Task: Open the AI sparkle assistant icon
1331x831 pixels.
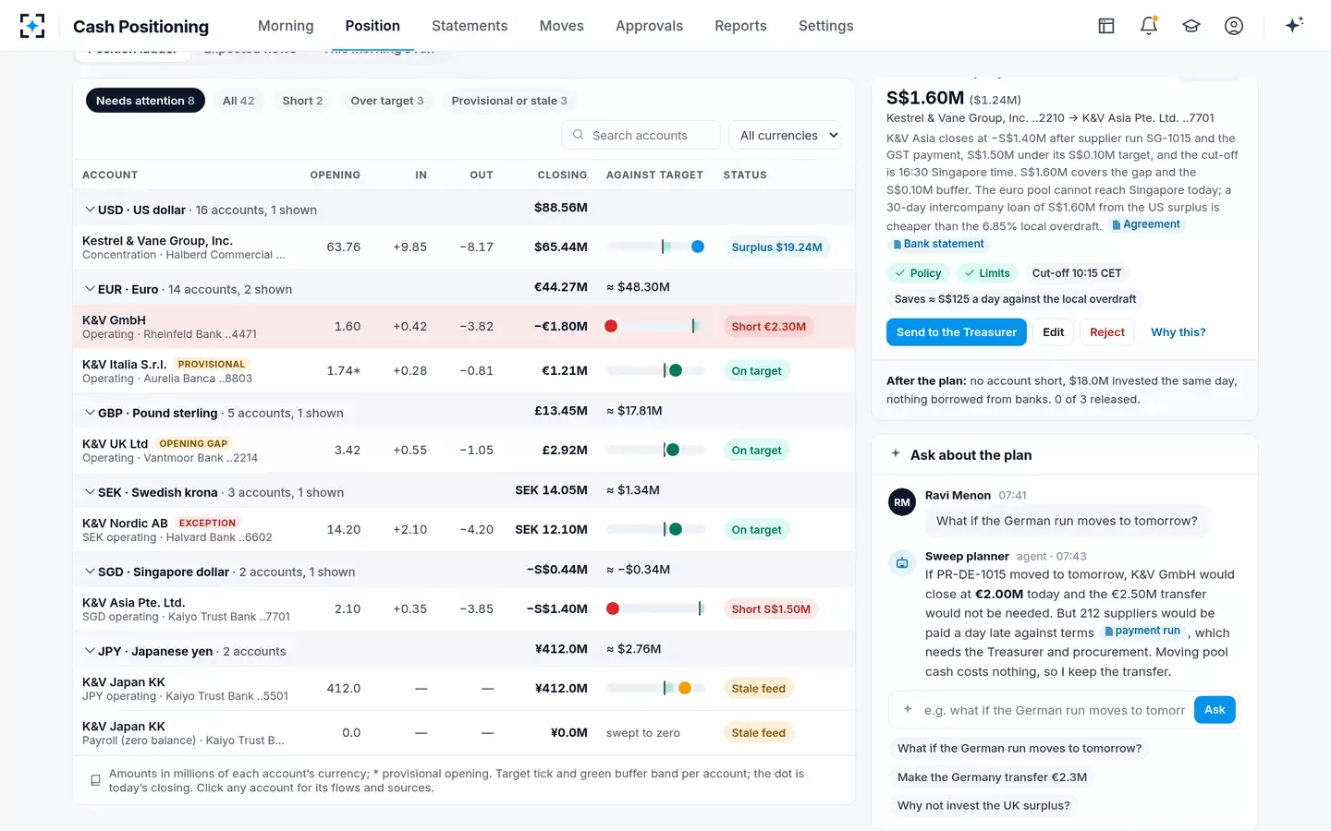Action: click(x=1294, y=25)
